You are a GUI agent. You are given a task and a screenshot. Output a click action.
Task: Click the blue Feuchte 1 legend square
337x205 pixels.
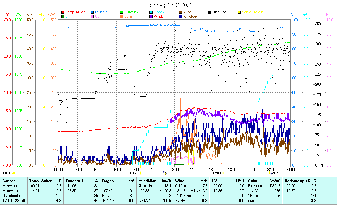[x=93, y=12]
